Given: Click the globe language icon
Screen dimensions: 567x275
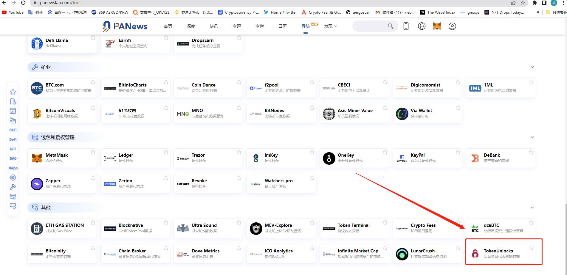Looking at the screenshot, I should 422,26.
